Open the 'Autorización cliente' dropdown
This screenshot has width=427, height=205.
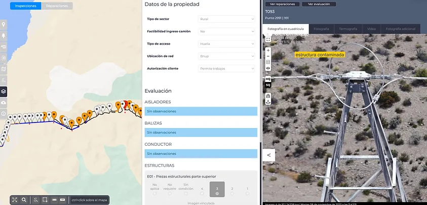tap(226, 69)
